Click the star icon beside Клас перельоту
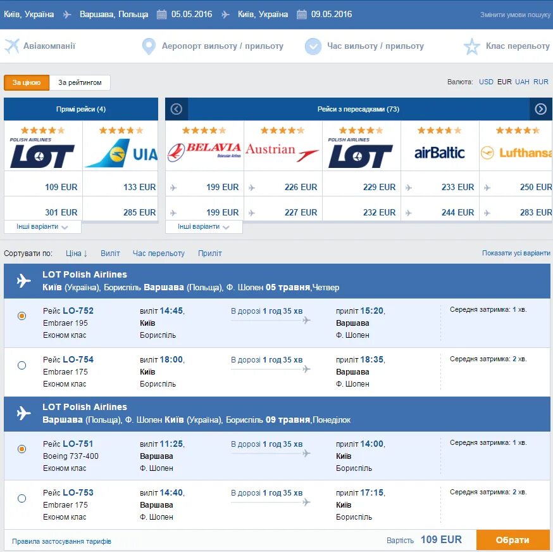This screenshot has height=552, width=553. pos(471,46)
